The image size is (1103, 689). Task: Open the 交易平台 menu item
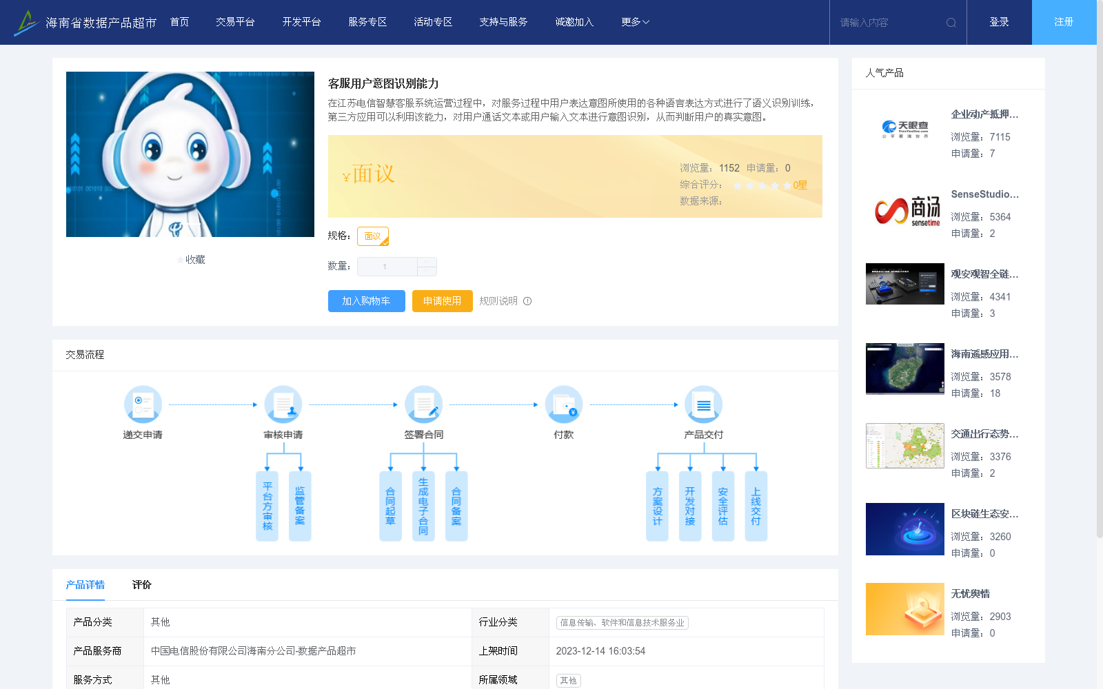(235, 22)
